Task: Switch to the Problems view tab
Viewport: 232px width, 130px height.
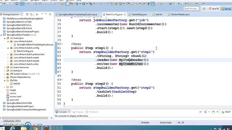Action: click(92, 112)
